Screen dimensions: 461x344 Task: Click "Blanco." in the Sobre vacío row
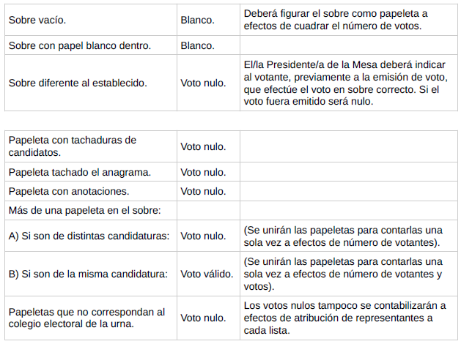pos(197,20)
